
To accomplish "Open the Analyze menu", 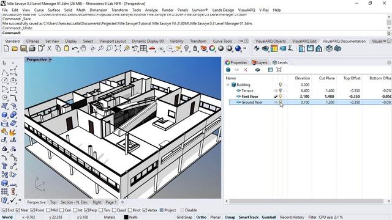I will click(x=151, y=10).
